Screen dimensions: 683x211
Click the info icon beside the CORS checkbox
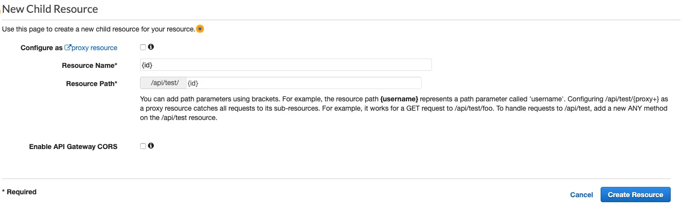click(151, 146)
